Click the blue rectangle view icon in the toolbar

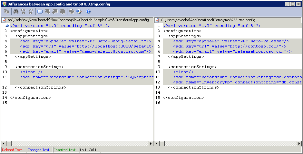point(40,12)
